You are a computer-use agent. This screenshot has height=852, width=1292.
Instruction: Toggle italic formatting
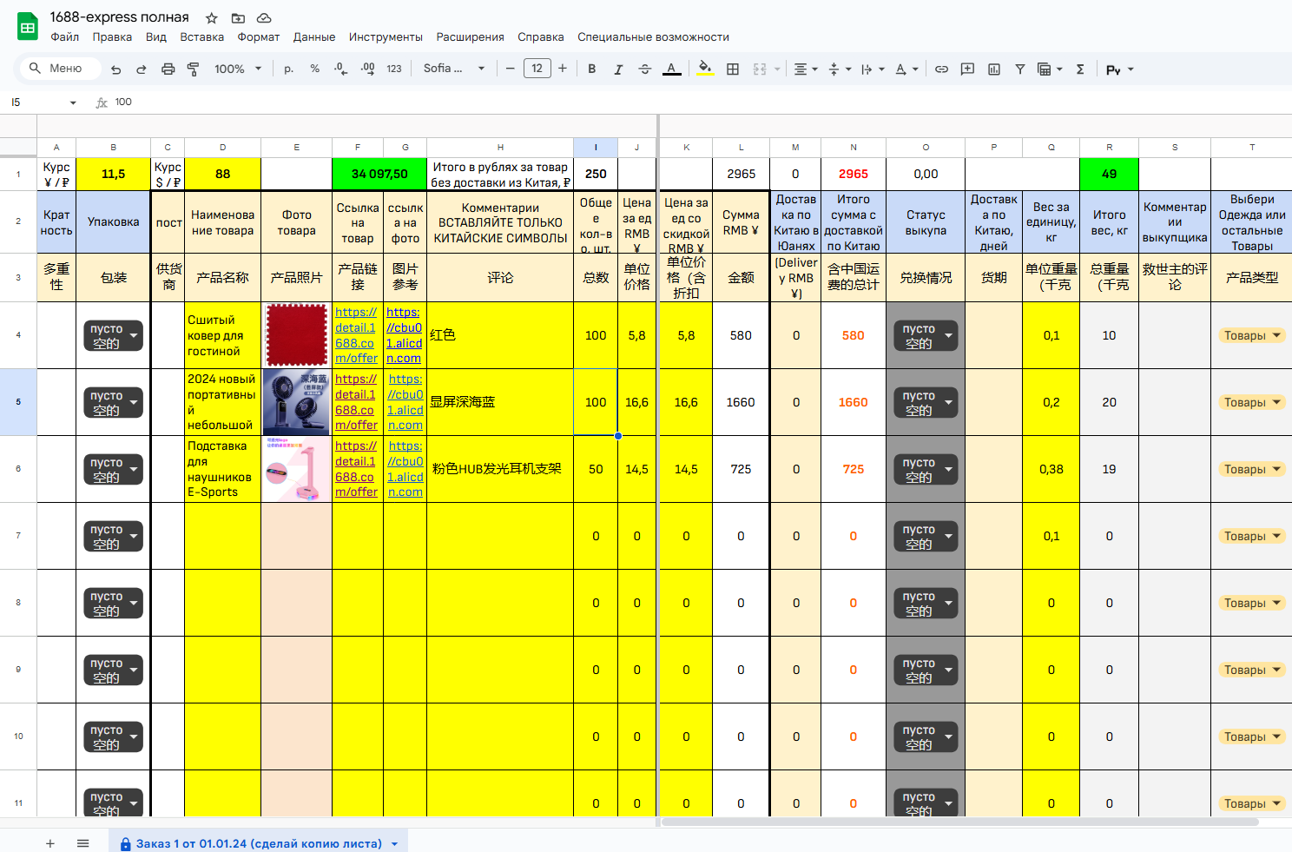point(618,69)
